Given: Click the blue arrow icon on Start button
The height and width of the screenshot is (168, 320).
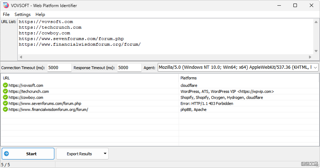Looking at the screenshot, I should (6, 153).
